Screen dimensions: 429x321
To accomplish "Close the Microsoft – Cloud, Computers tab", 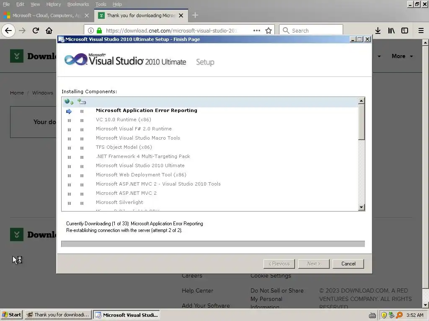I will point(87,15).
